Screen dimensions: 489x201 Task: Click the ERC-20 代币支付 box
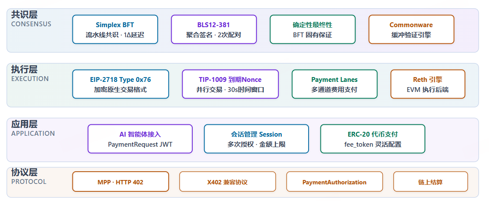(x=373, y=139)
